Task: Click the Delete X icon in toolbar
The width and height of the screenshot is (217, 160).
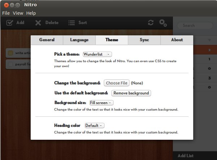Action: 38,23
